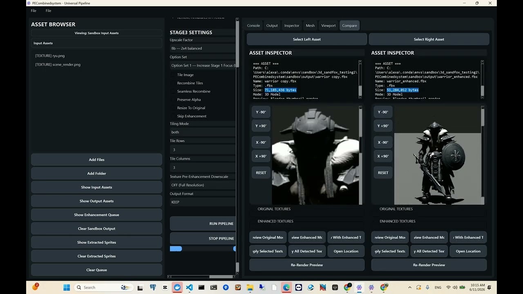Click RESET beside the right warrior preview

tap(383, 173)
